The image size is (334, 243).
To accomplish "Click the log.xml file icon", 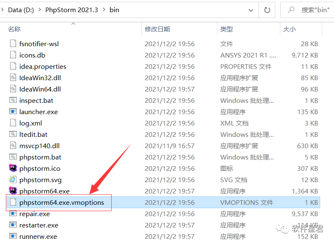I will coord(13,123).
